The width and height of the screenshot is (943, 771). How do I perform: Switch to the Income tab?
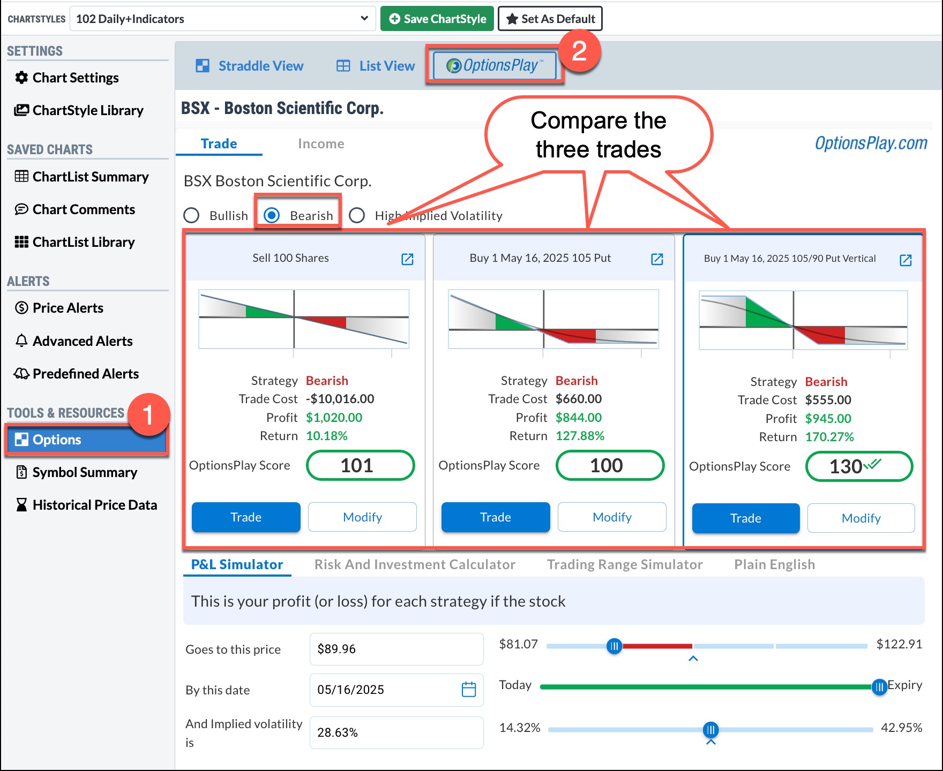[x=321, y=143]
